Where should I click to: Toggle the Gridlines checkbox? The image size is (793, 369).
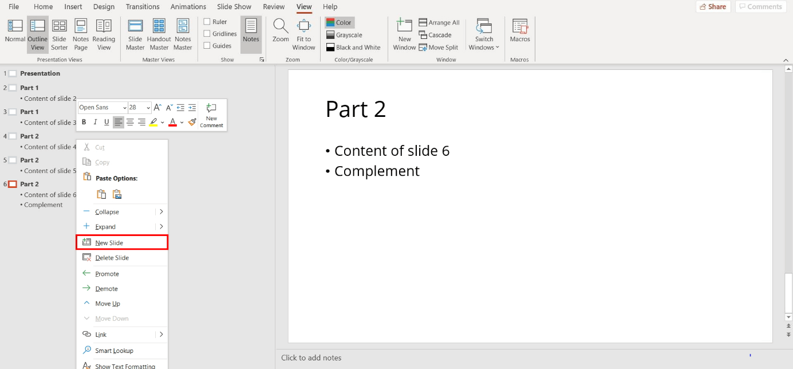(x=207, y=34)
